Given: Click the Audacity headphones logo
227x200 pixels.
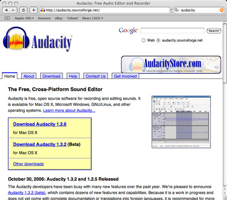Looking at the screenshot, I should click(16, 39).
